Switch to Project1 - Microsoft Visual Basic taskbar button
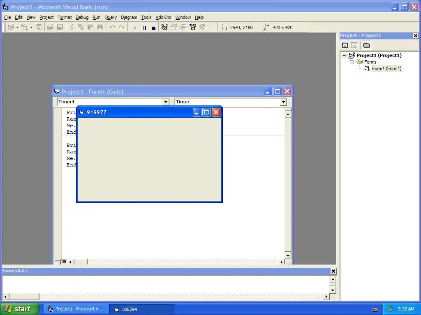 (x=76, y=309)
